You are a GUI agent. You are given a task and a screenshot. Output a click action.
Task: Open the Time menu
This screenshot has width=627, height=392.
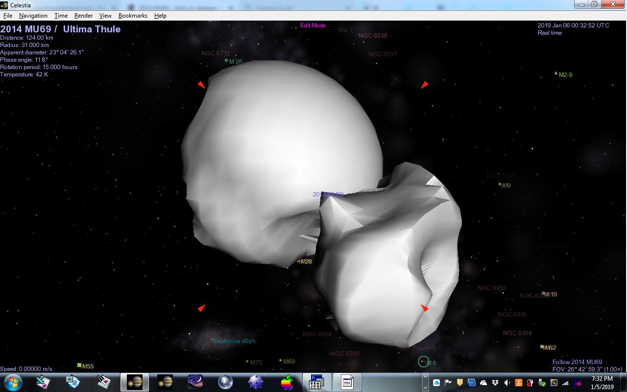[61, 16]
